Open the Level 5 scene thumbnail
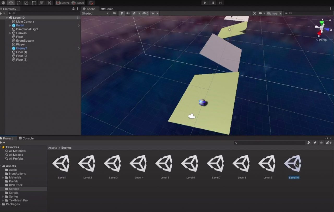 (164, 163)
